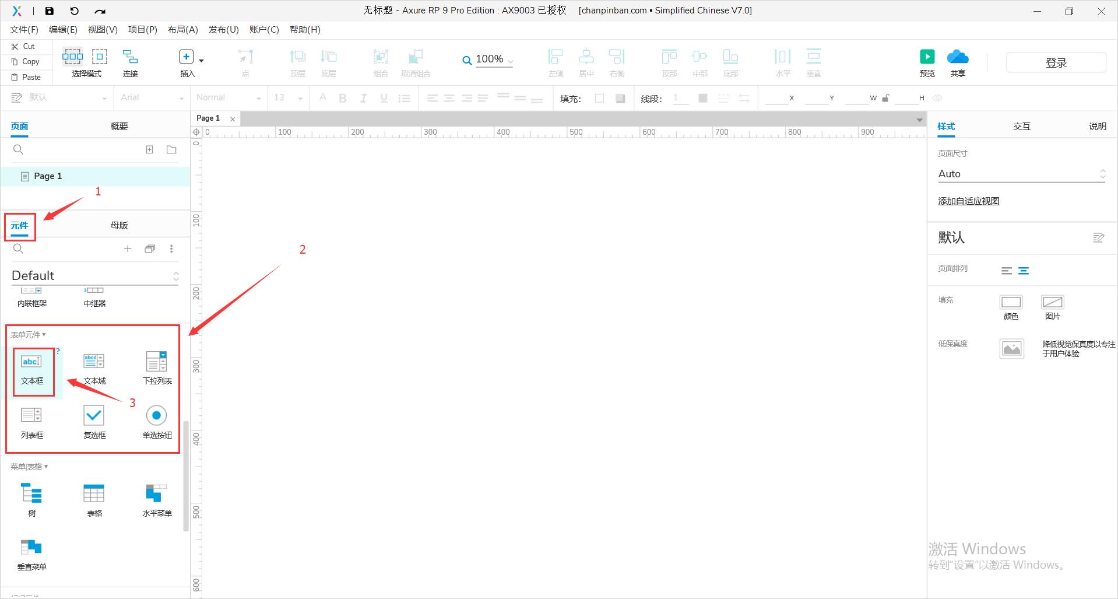This screenshot has width=1118, height=599.
Task: Open the page fill 图片 option
Action: click(1053, 302)
